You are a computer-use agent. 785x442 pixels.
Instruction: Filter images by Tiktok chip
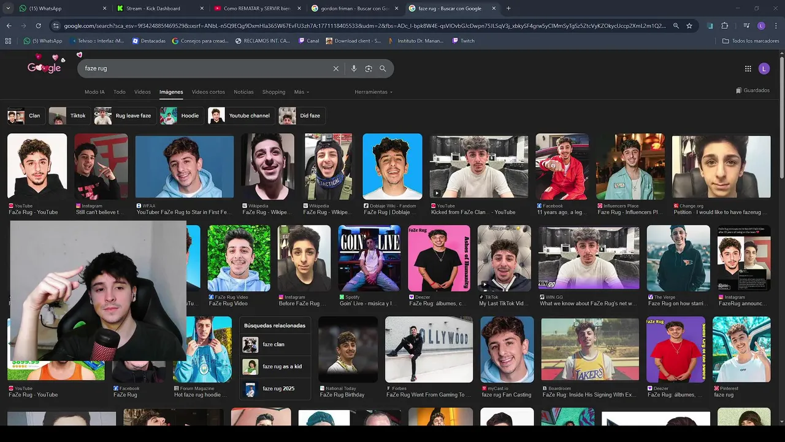[69, 115]
